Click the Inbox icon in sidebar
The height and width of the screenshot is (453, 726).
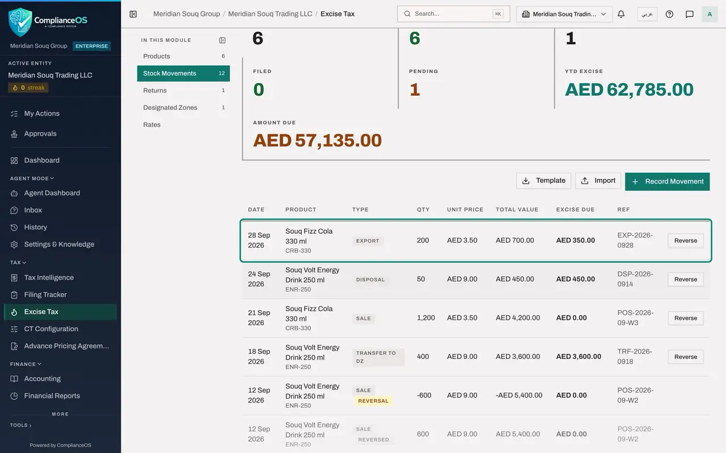14,210
